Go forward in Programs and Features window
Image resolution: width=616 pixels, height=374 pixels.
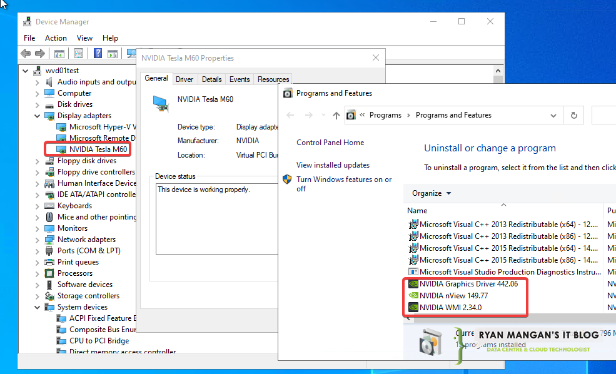(x=309, y=115)
